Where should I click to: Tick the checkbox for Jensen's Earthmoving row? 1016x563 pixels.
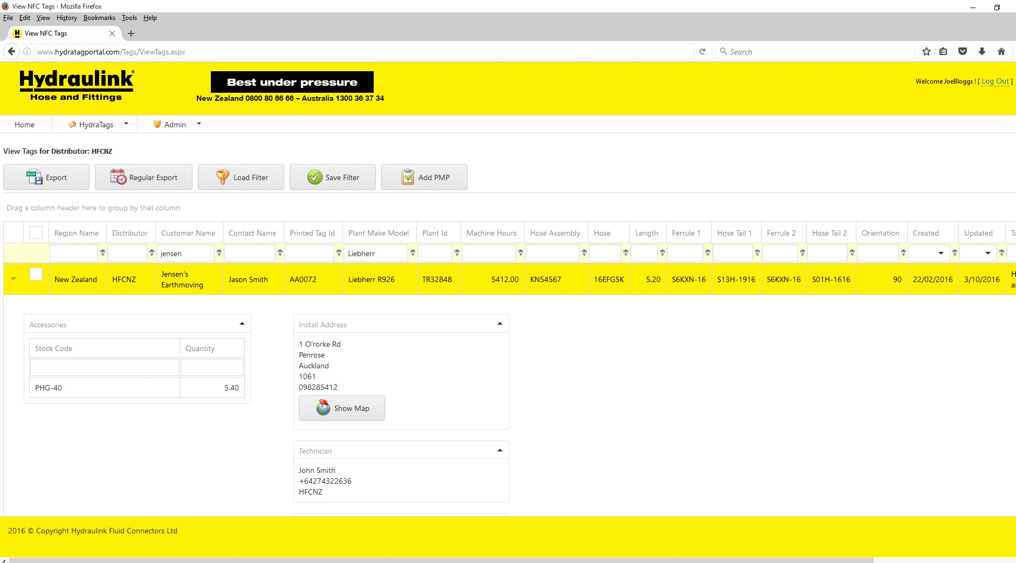[x=36, y=274]
